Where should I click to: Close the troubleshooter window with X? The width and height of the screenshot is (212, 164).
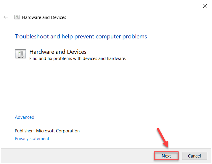pyautogui.click(x=205, y=6)
